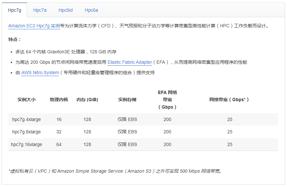Click bandwidth 25 in hpc7g.8xlarge row

coord(230,132)
